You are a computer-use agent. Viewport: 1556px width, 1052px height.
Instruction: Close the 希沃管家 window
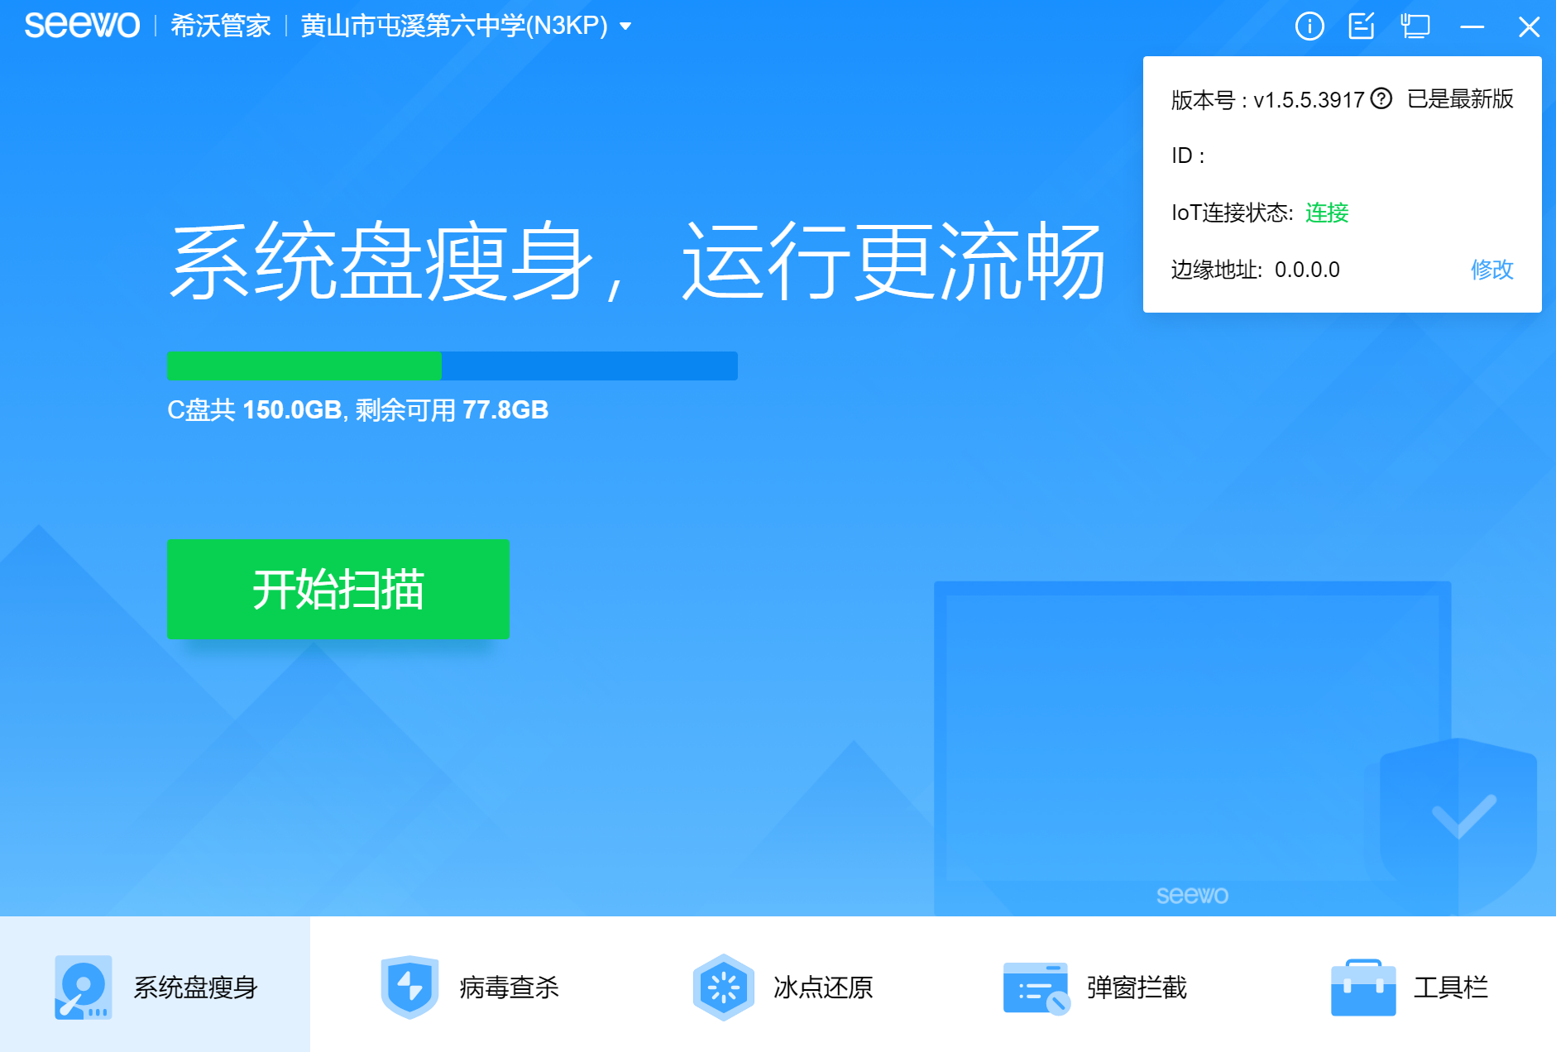pyautogui.click(x=1529, y=26)
